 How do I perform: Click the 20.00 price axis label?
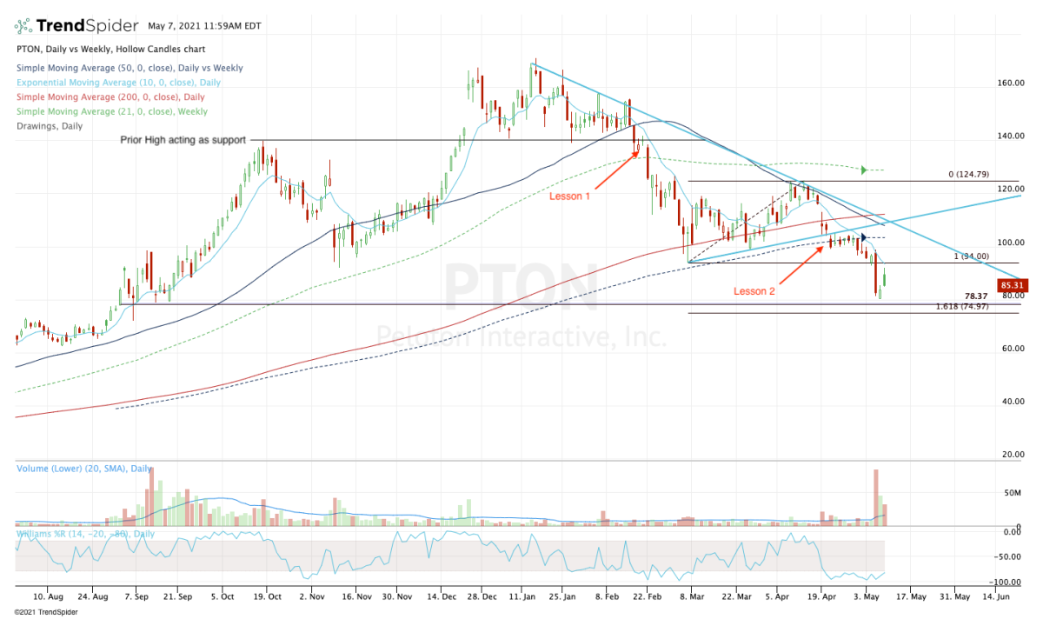tap(1014, 455)
